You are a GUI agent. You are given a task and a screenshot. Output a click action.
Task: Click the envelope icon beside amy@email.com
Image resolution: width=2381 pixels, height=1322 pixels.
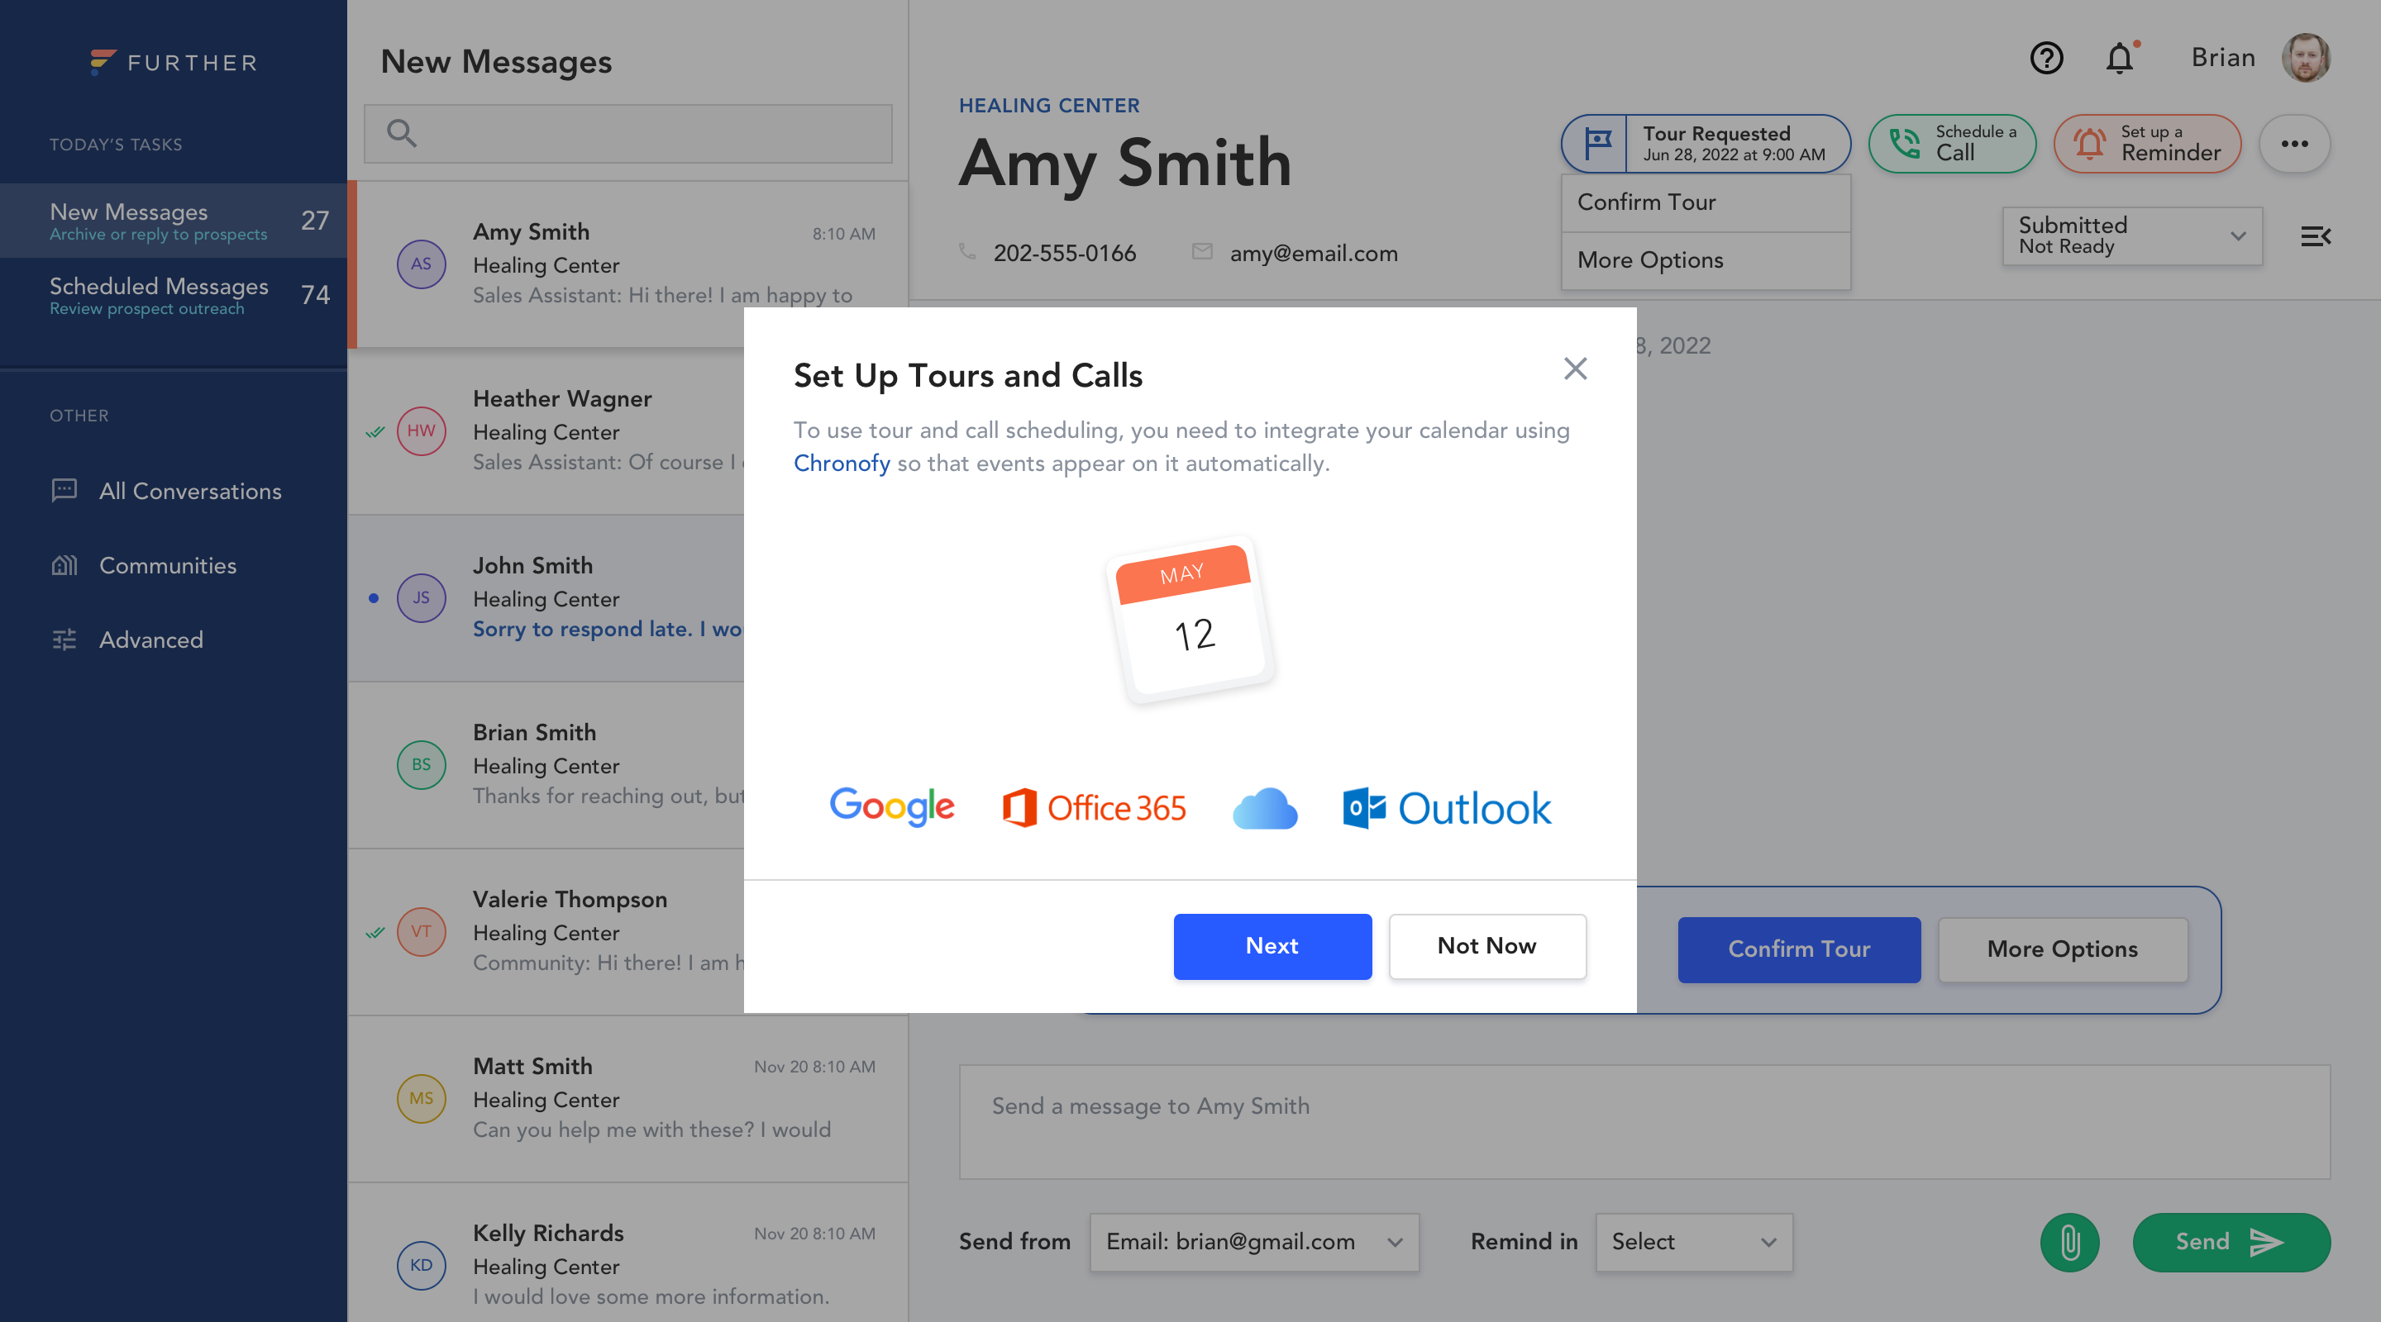(x=1201, y=251)
